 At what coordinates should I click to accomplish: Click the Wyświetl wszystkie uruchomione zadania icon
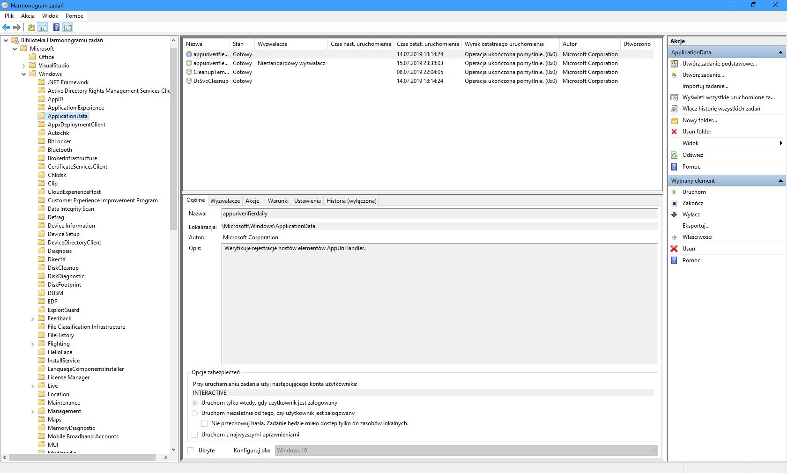click(674, 97)
